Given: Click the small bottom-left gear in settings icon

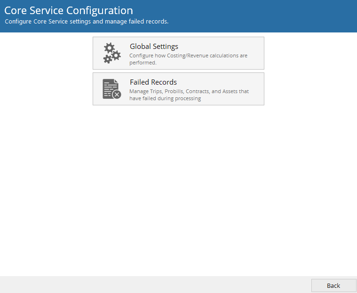Looking at the screenshot, I should click(x=108, y=59).
